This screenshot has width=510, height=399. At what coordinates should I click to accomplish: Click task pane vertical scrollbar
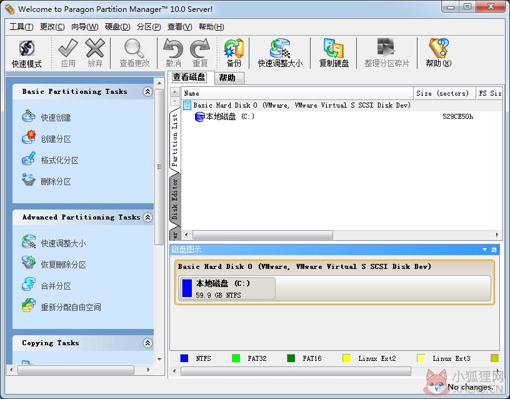(159, 166)
